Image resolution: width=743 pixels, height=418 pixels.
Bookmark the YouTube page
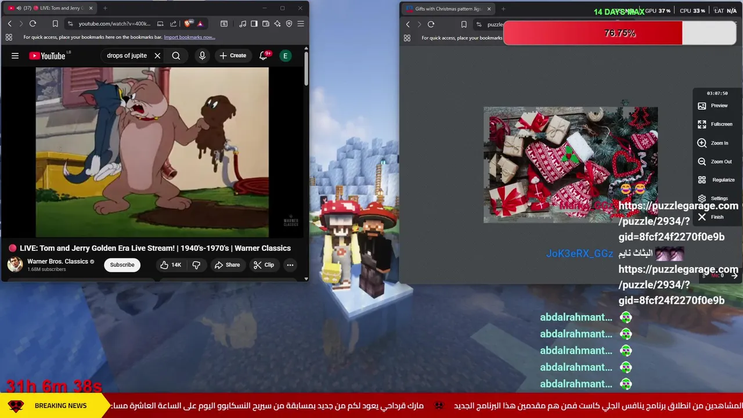(x=55, y=24)
